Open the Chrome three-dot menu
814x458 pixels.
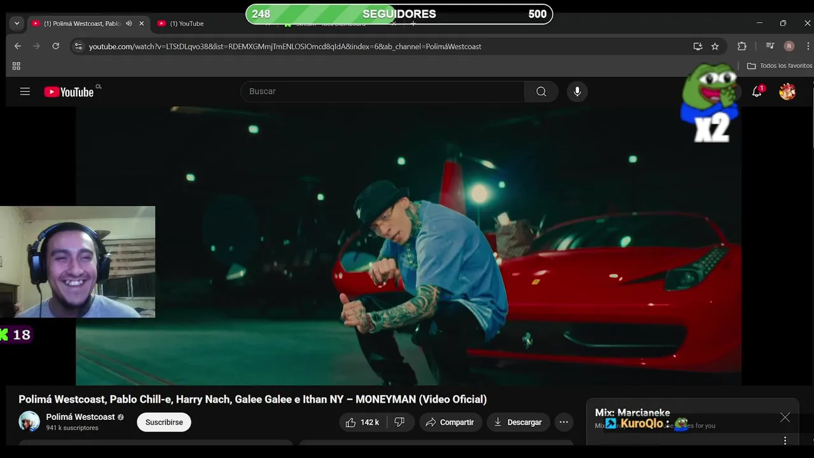pos(808,46)
